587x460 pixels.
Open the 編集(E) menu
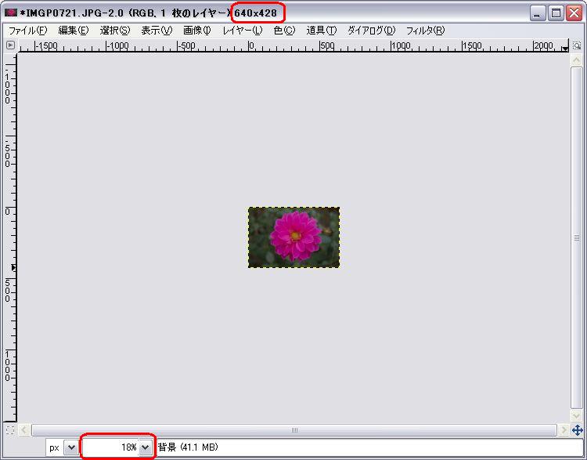point(74,31)
